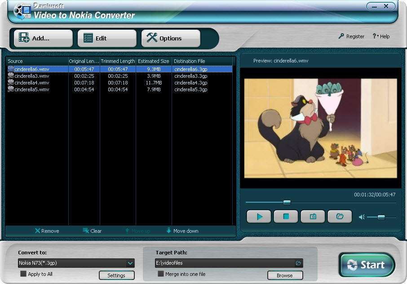The image size is (407, 284).
Task: Click destination file cinderella3.3gp
Action: tap(191, 76)
